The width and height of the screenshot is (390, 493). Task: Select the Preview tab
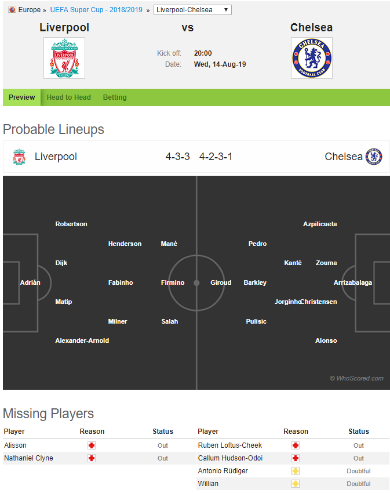tap(21, 97)
